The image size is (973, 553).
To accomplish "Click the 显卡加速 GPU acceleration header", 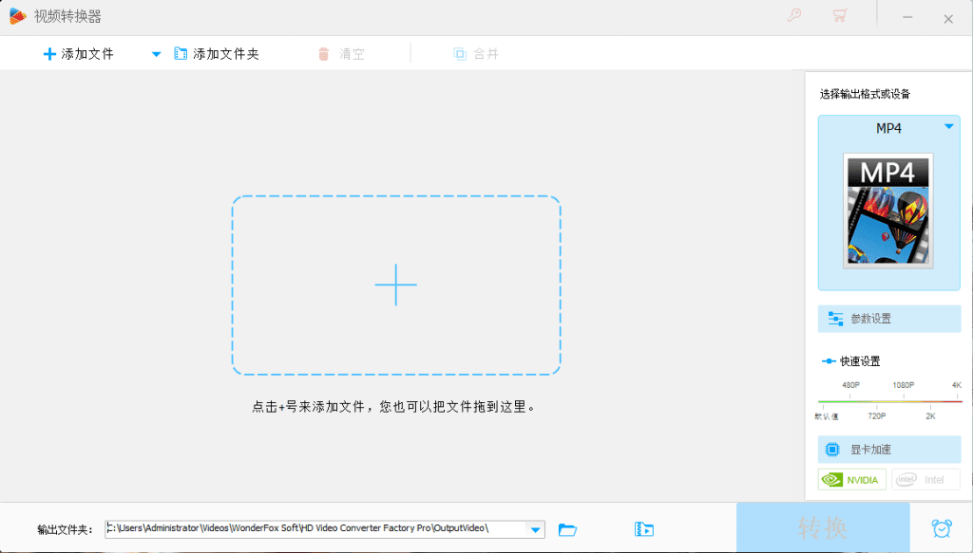I will tap(887, 449).
